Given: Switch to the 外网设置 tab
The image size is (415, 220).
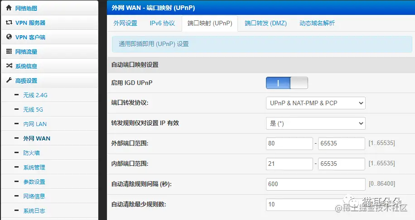Looking at the screenshot, I should click(125, 23).
